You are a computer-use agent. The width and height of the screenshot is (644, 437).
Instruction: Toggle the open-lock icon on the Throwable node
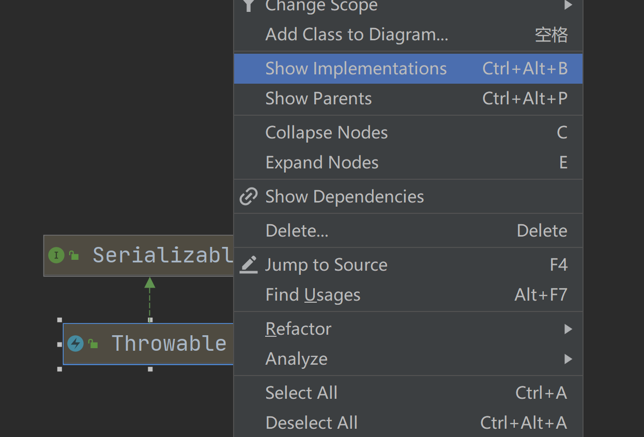[94, 343]
